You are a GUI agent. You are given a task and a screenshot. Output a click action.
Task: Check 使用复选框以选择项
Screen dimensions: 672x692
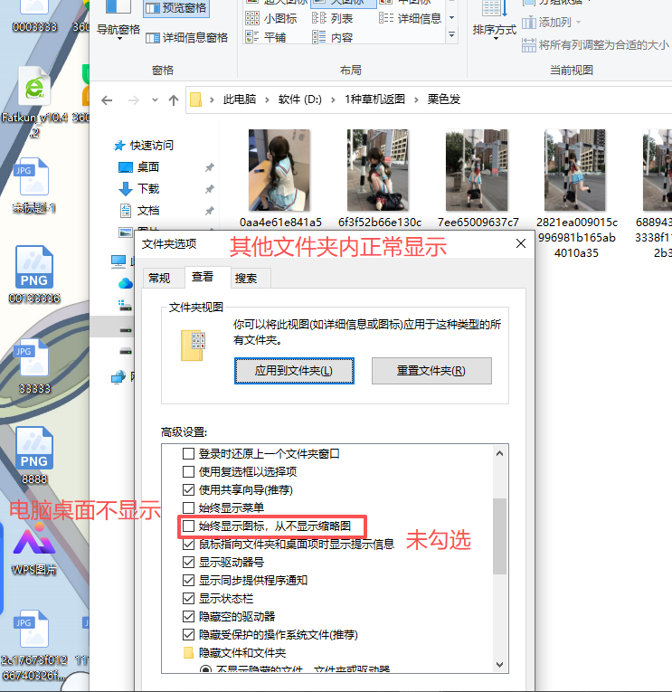pyautogui.click(x=188, y=472)
